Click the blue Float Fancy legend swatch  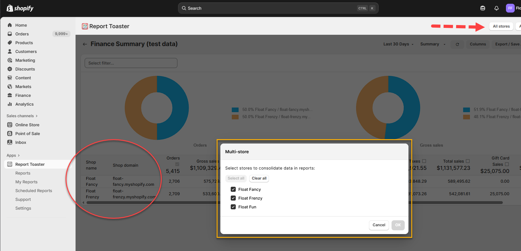235,110
